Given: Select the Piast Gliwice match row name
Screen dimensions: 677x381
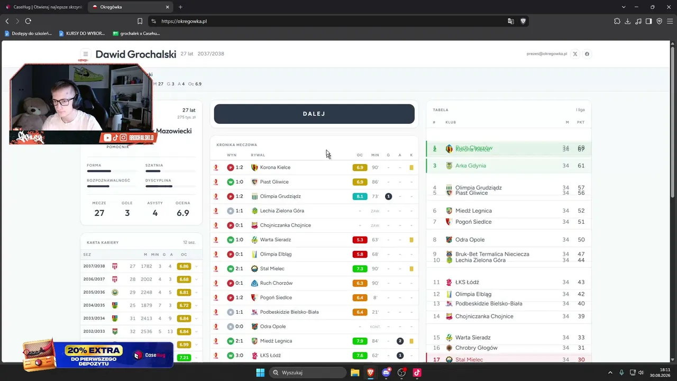Looking at the screenshot, I should click(274, 182).
